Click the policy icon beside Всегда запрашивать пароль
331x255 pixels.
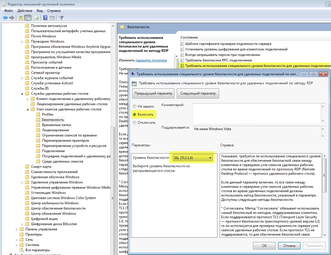click(182, 55)
